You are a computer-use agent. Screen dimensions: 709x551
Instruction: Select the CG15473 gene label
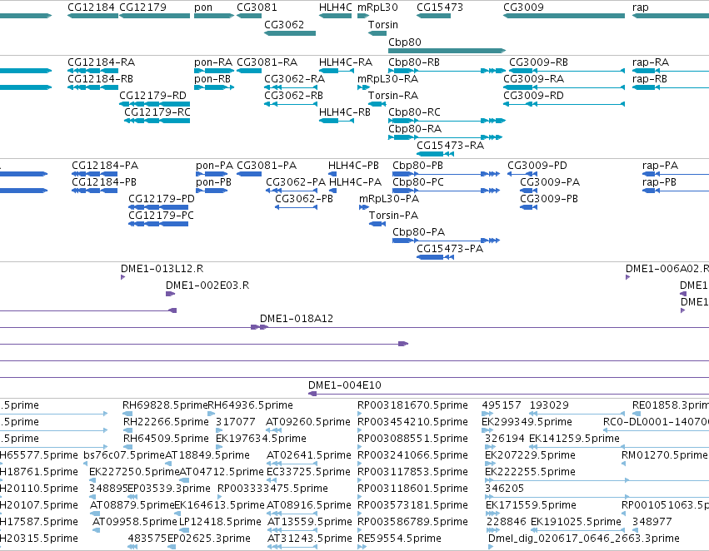pos(440,7)
